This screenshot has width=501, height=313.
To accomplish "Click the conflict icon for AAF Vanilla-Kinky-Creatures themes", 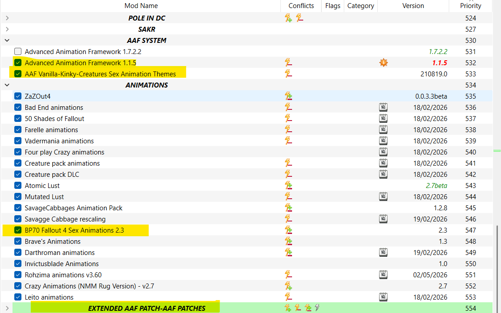I will pos(288,74).
